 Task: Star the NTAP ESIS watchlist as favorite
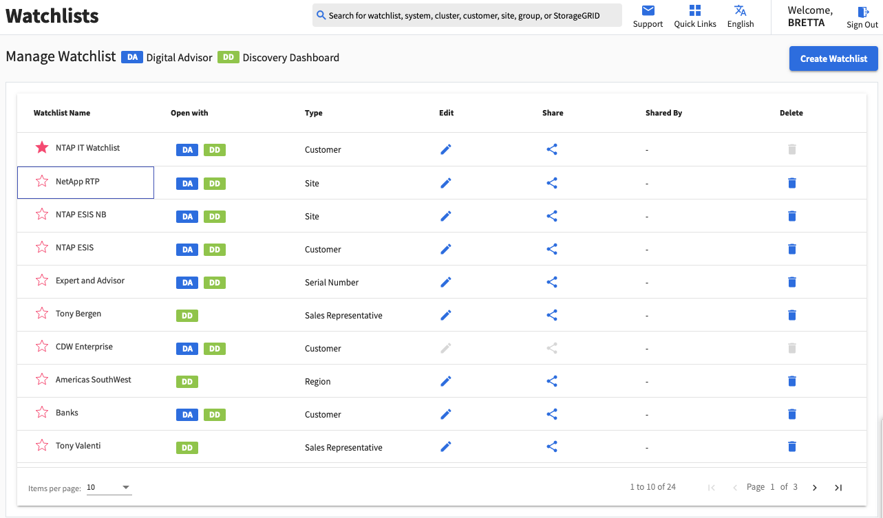[42, 248]
